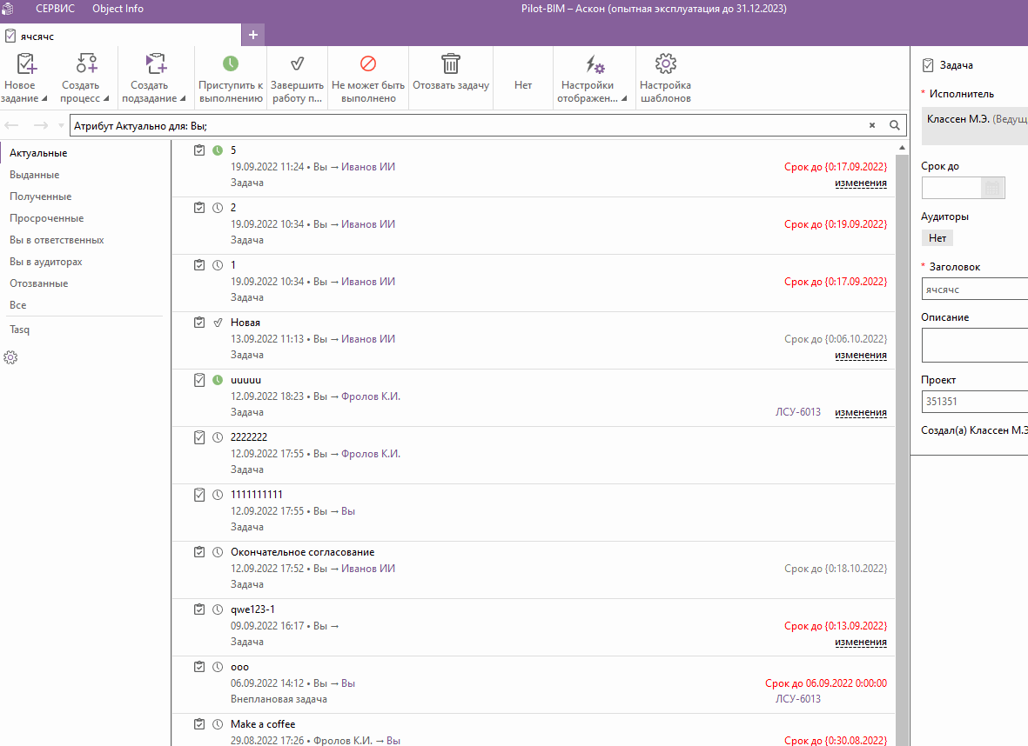The width and height of the screenshot is (1028, 746).
Task: Click the red Cannot Be Done icon
Action: tap(368, 64)
